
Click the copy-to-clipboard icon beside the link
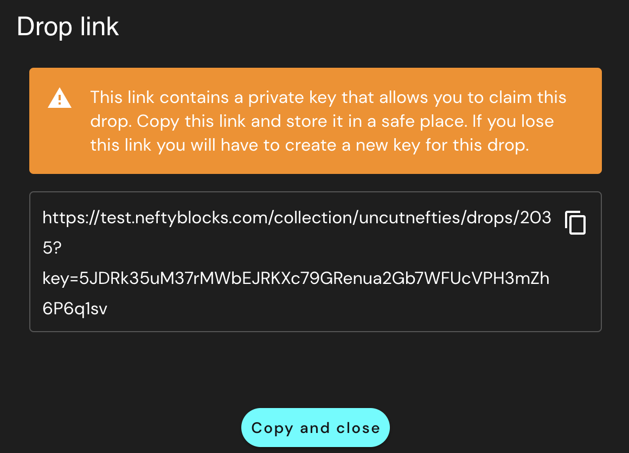click(575, 223)
